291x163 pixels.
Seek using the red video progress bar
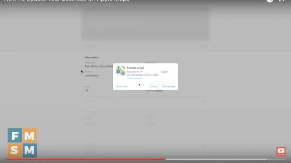[x=145, y=159]
